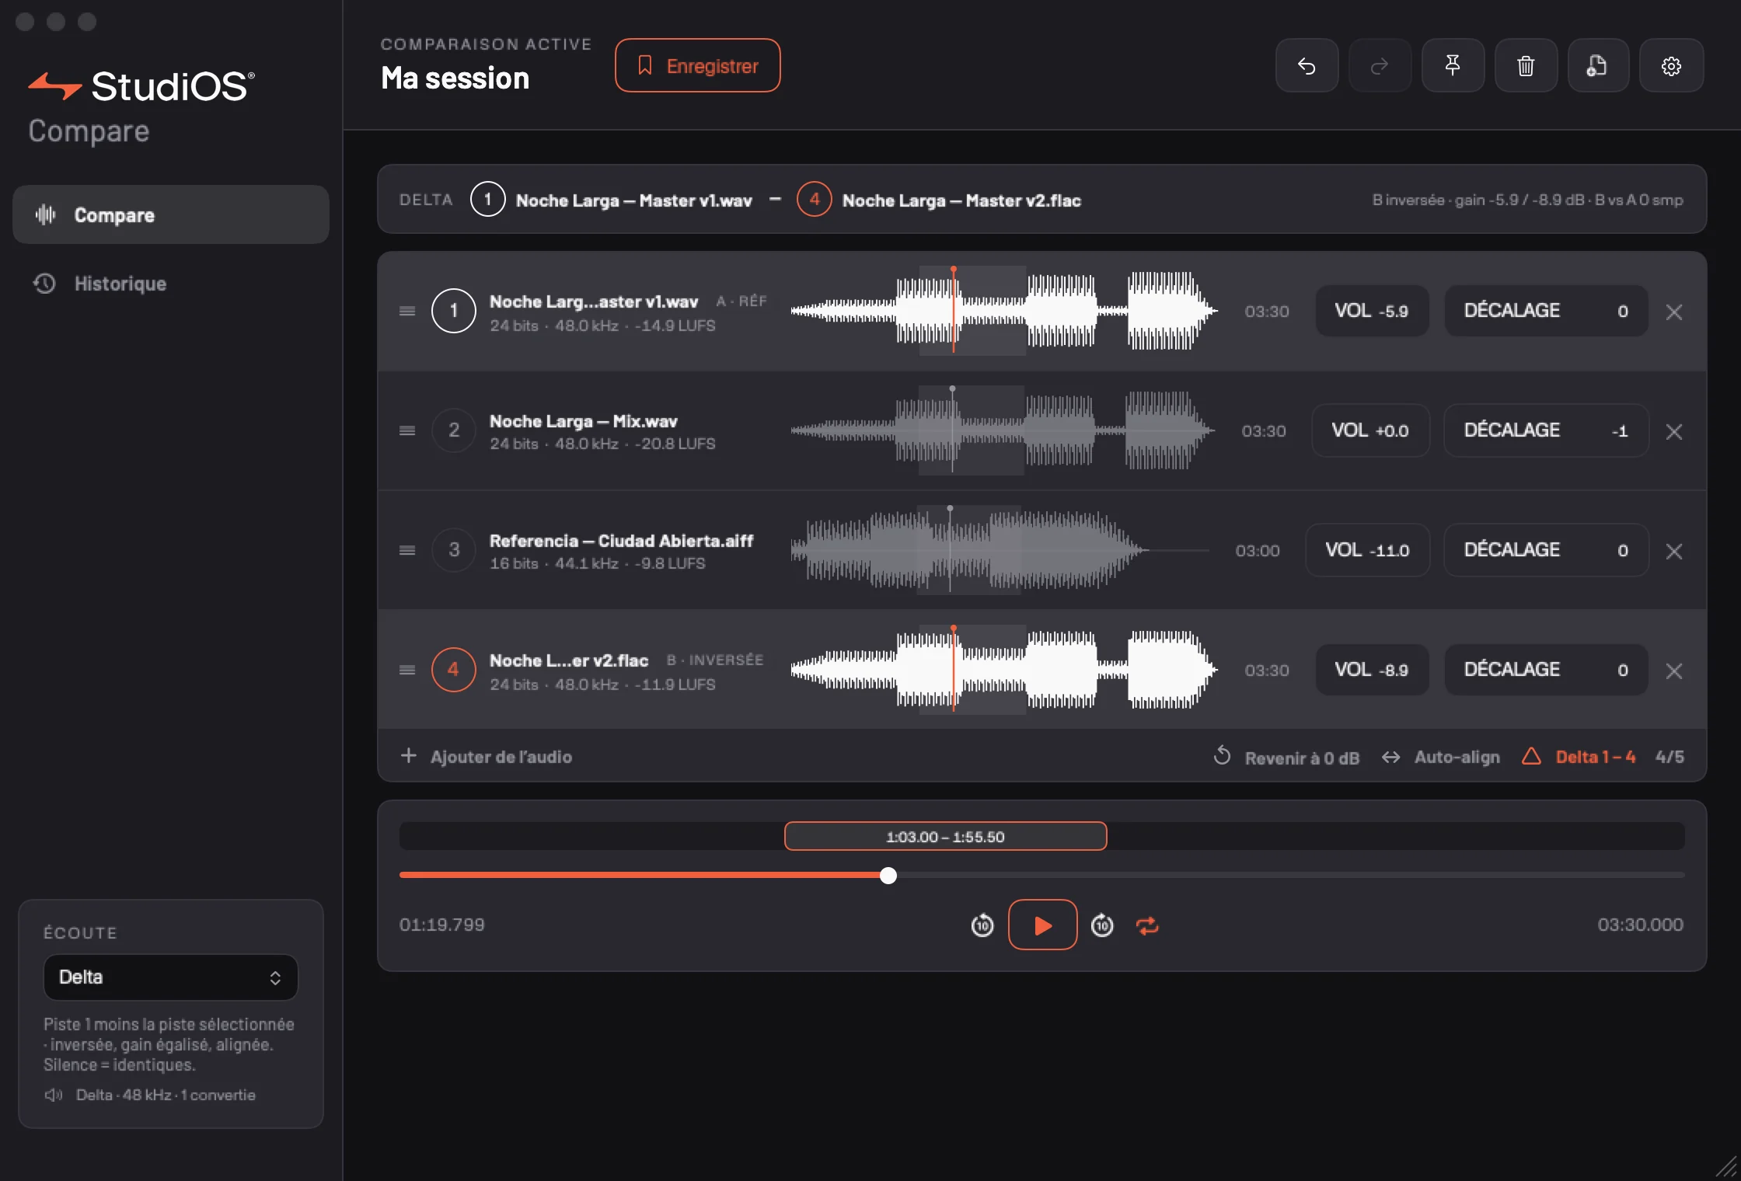This screenshot has width=1741, height=1181.
Task: Edit DÉCALAGE -1 field on track 2
Action: tap(1546, 430)
